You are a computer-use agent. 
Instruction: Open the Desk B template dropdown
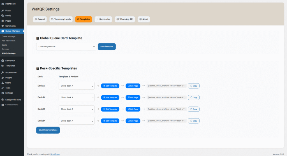tap(77, 97)
